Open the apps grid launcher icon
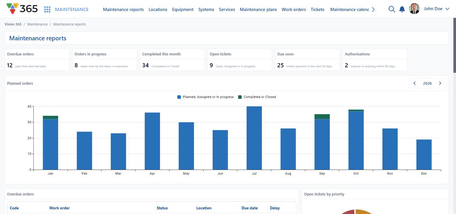This screenshot has width=456, height=214. pyautogui.click(x=47, y=9)
